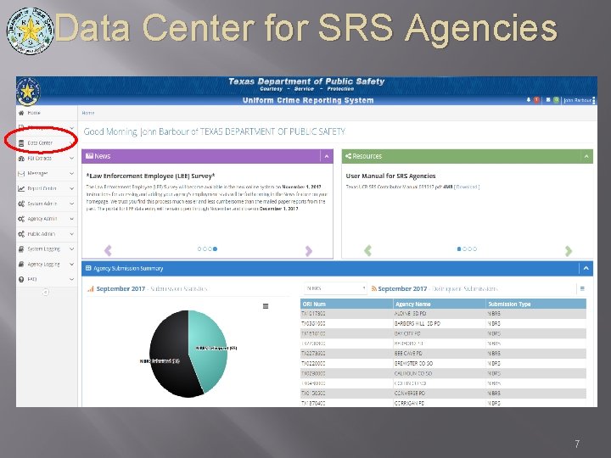Viewport: 611px width, 458px height.
Task: Collapse the Agency Submission Summary panel
Action: (586, 268)
